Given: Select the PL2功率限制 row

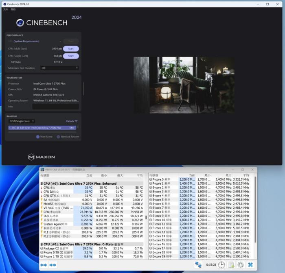Looking at the screenshot, I should (x=92, y=236).
